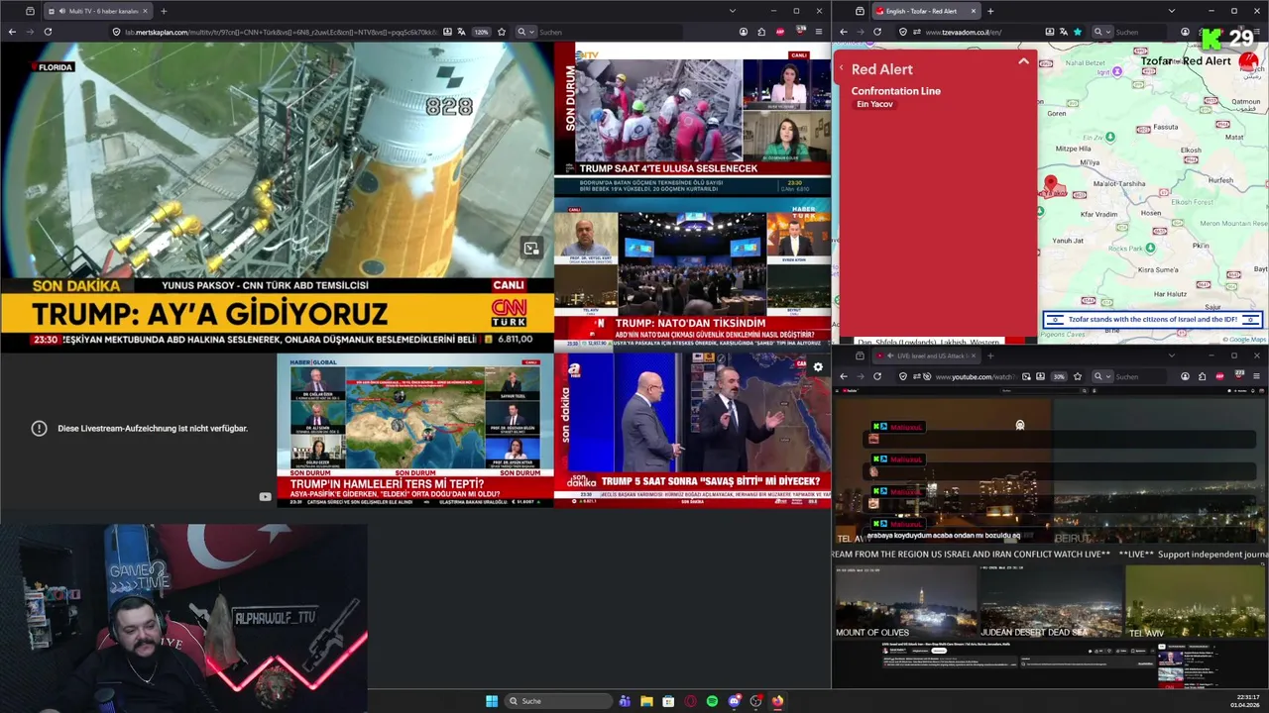The width and height of the screenshot is (1269, 713).
Task: Open File Explorer from taskbar
Action: tap(646, 701)
